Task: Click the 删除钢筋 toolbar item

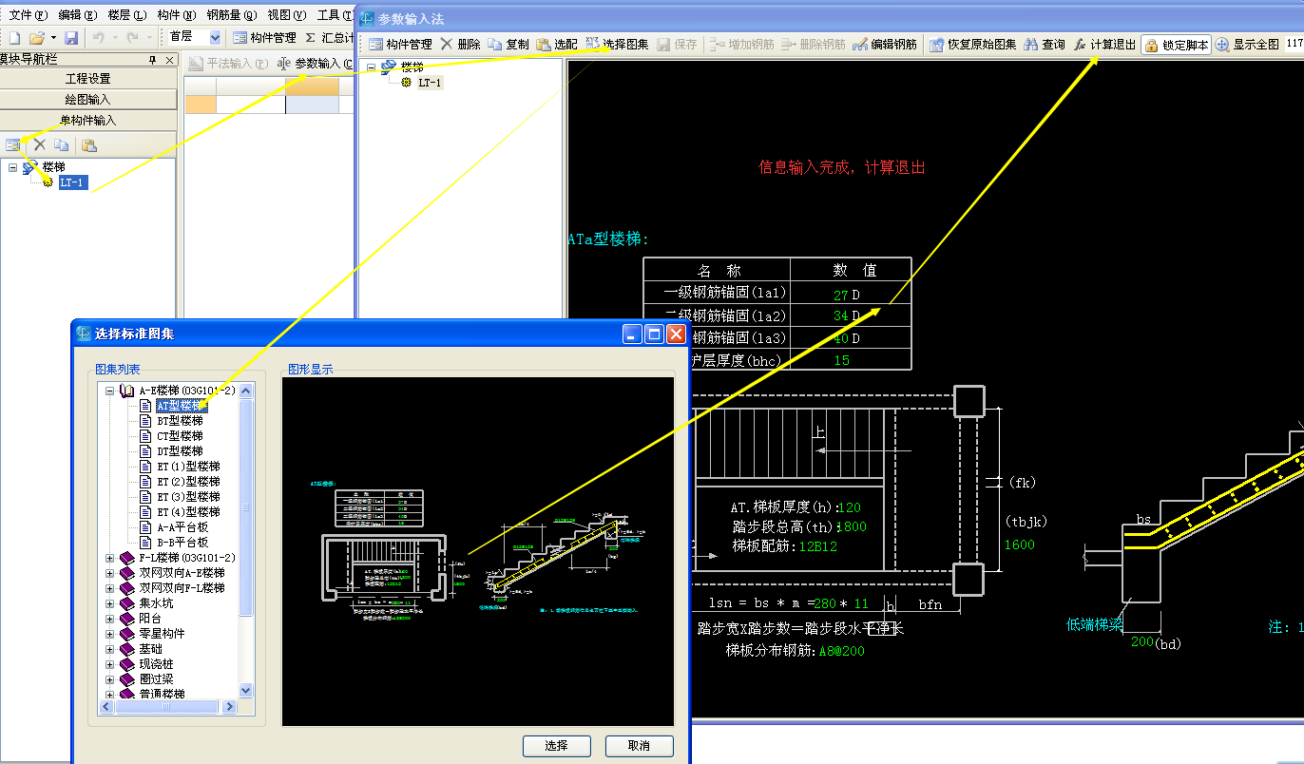Action: (x=813, y=45)
